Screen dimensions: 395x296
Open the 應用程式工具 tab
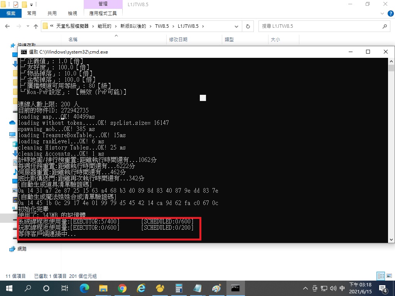pos(103,13)
